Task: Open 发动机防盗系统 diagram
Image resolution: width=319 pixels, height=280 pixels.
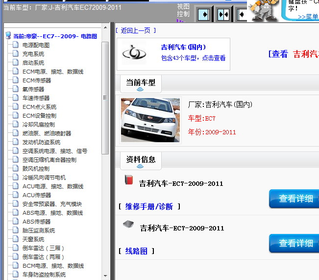Action: tap(41, 142)
